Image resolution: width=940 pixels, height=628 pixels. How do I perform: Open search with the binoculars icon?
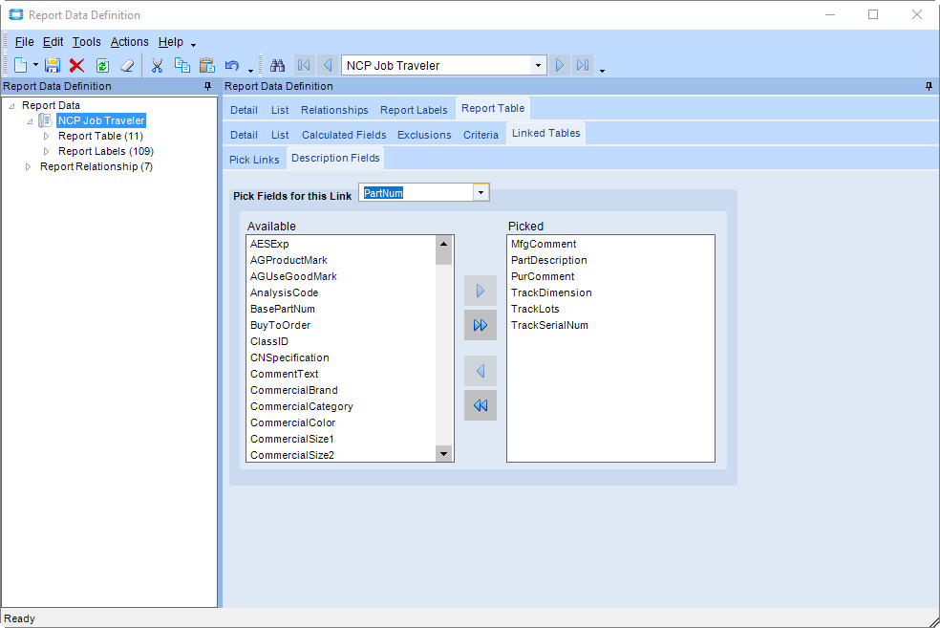pos(278,66)
